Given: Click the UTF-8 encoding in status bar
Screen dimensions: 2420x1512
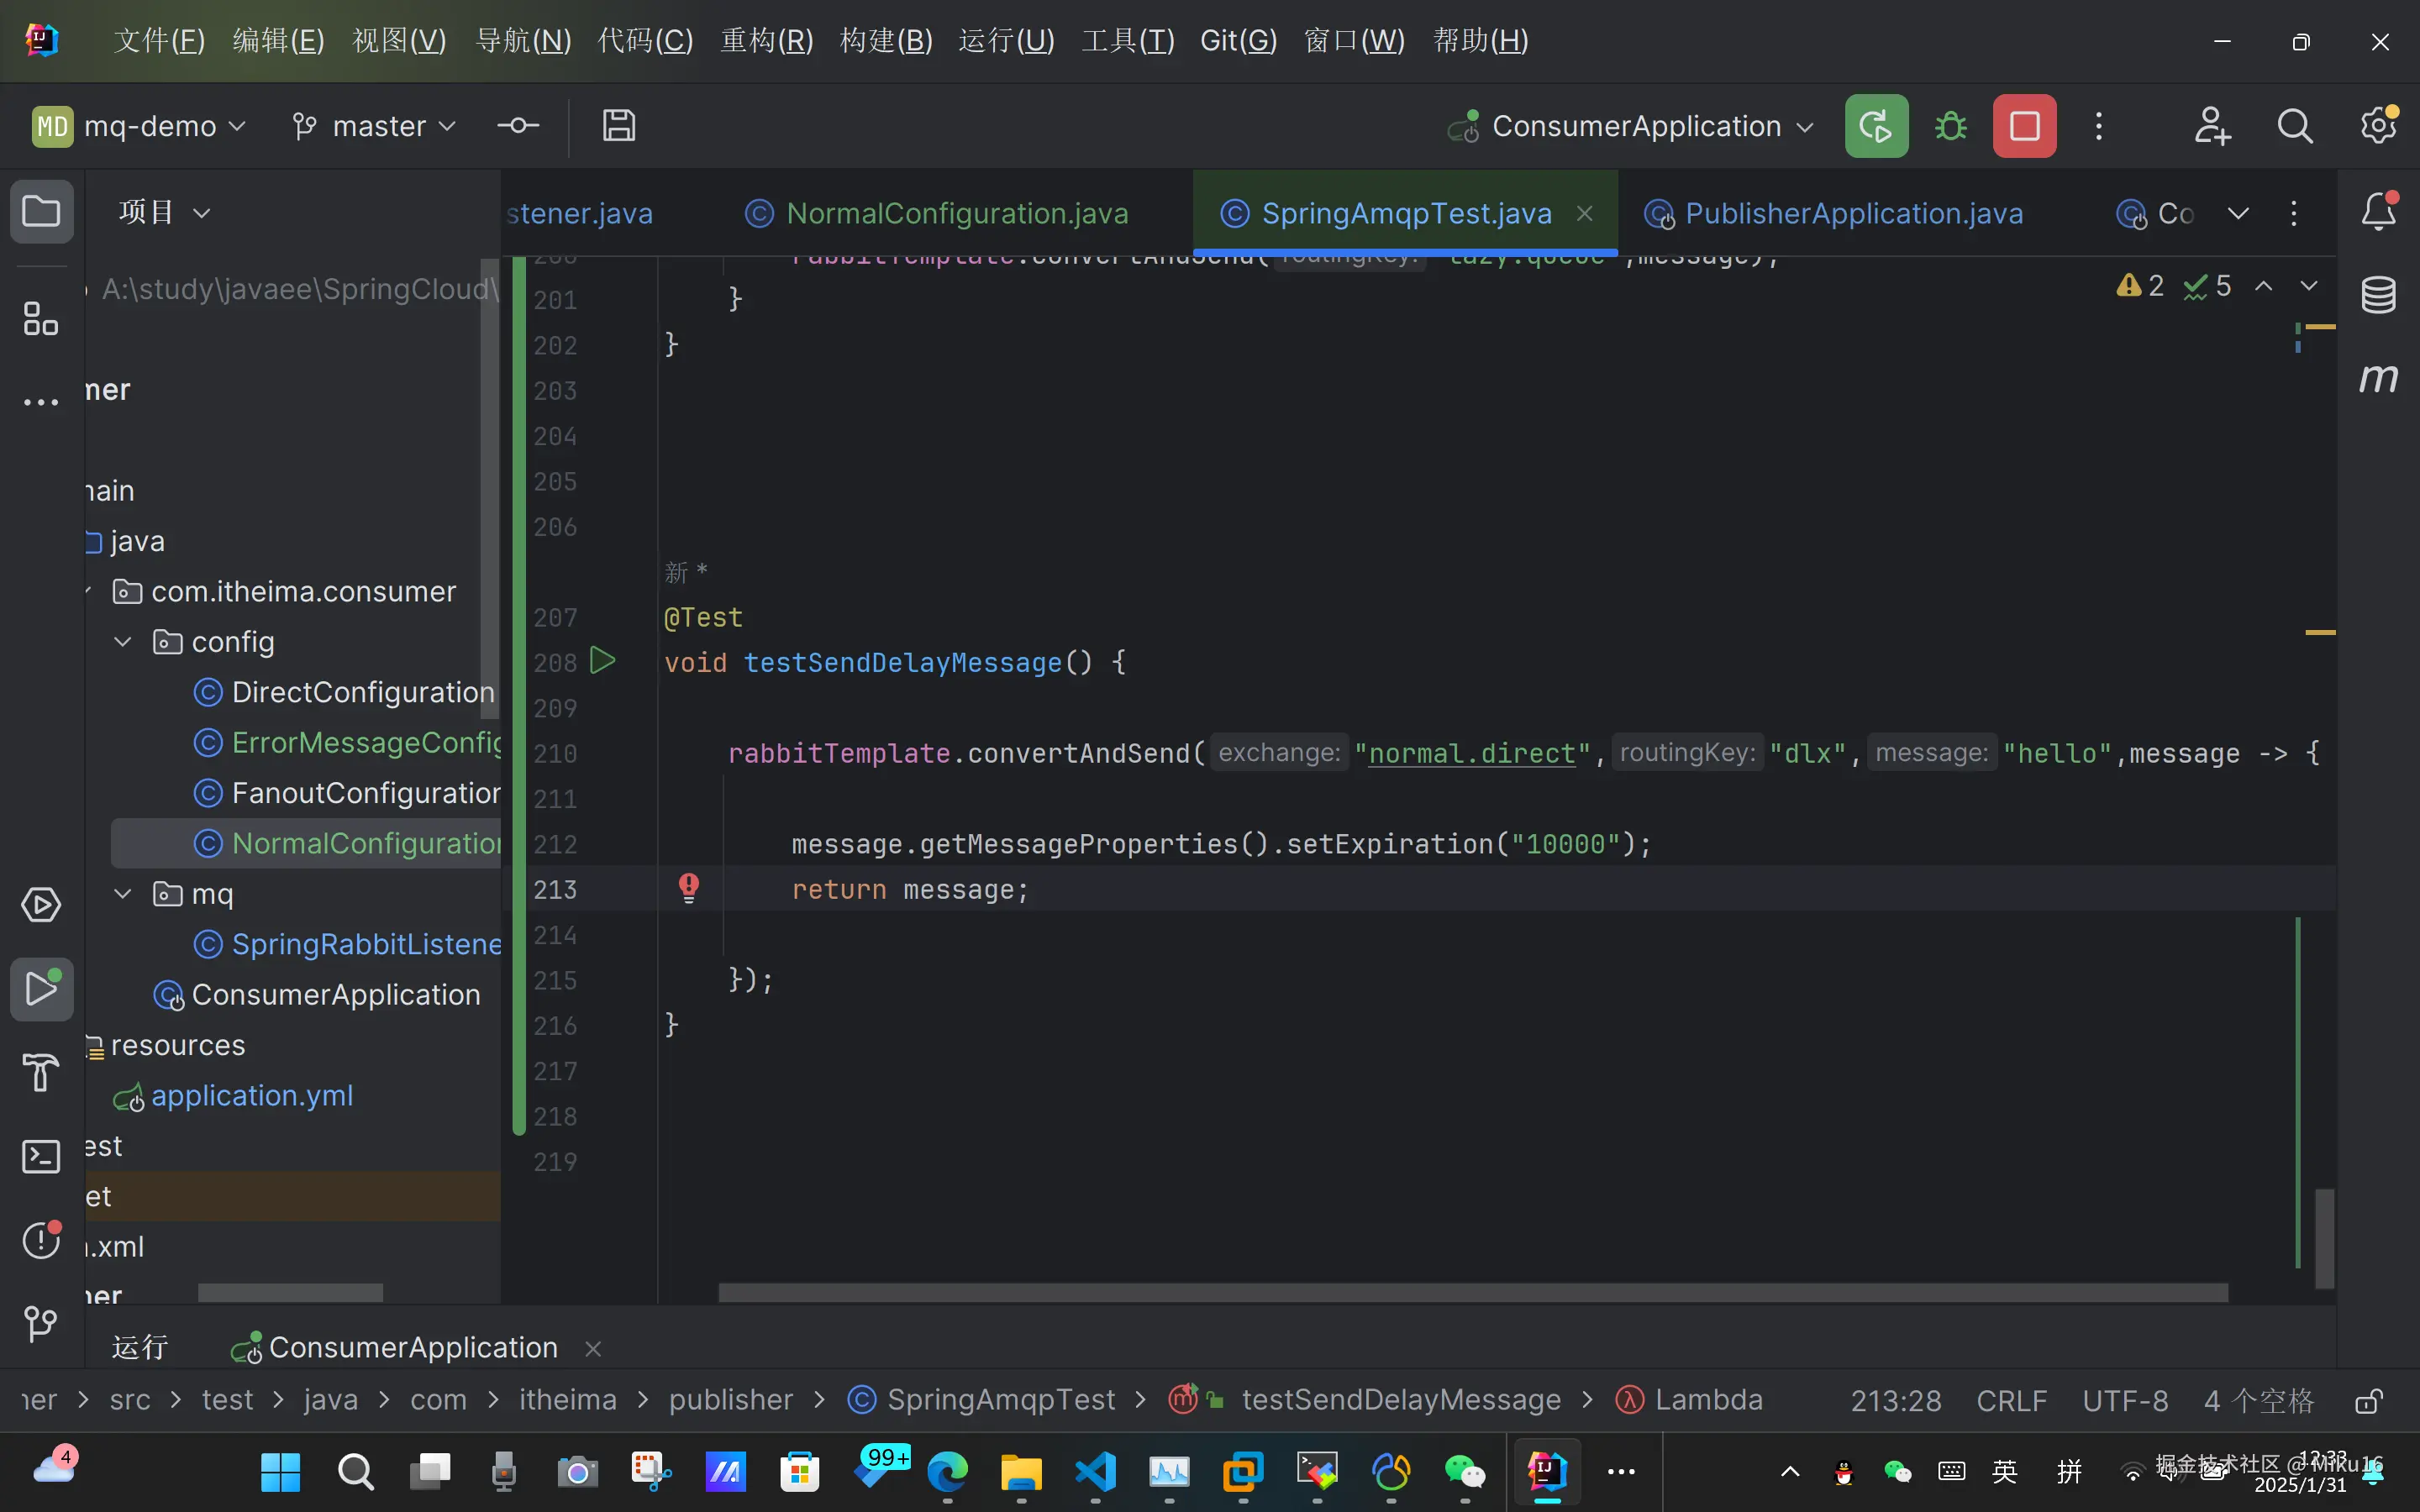Looking at the screenshot, I should (2125, 1400).
